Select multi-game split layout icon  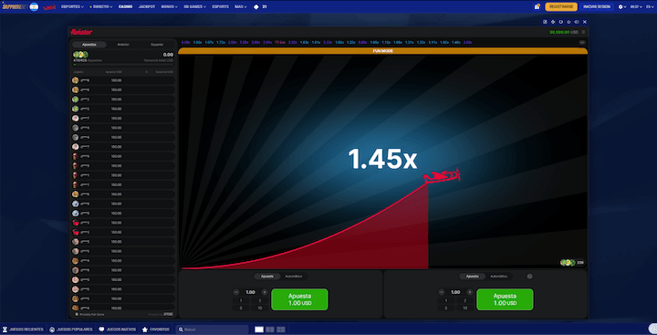(281, 330)
